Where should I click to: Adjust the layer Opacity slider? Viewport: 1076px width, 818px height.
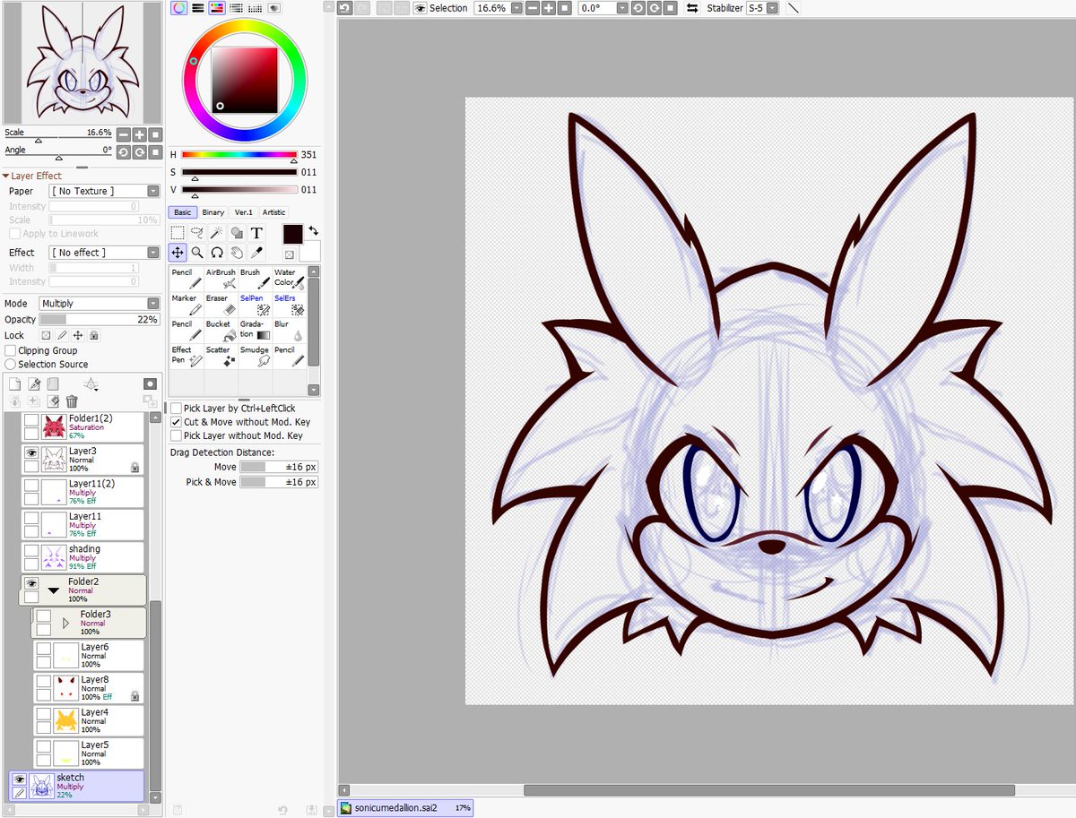click(x=100, y=319)
